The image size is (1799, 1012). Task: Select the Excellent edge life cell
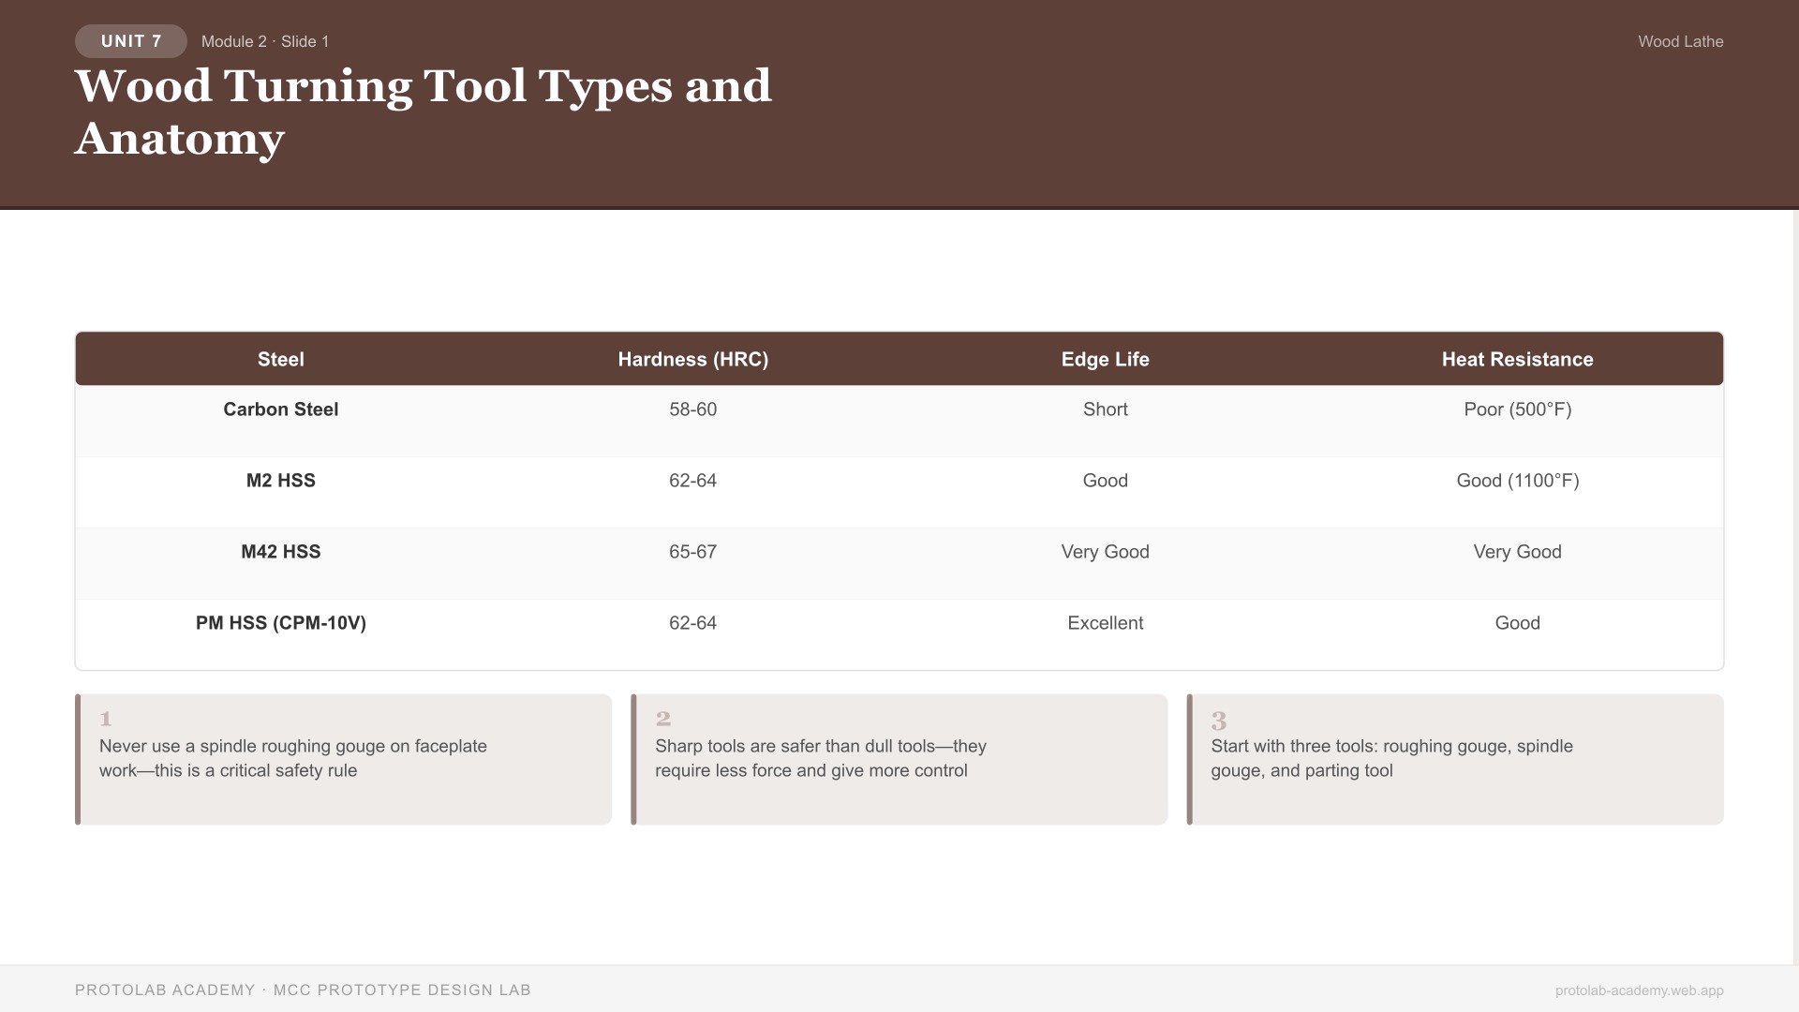(x=1105, y=622)
